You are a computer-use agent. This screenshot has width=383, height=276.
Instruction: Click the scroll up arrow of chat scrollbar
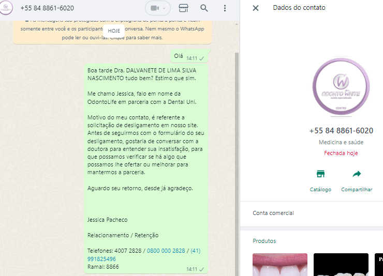237,24
